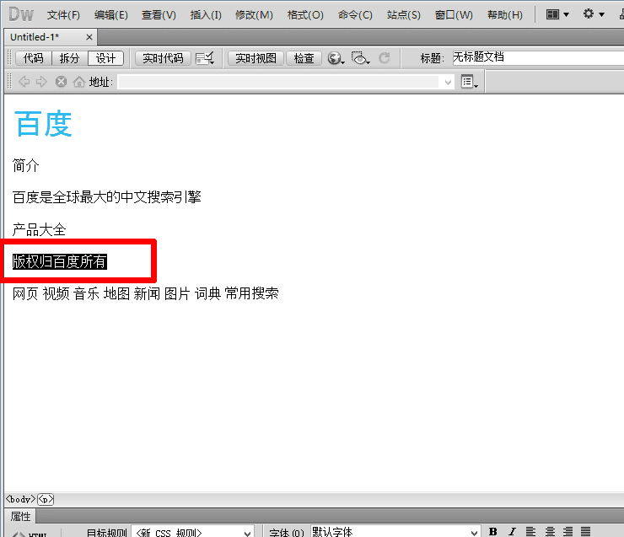Open the 编辑(E) menu
The height and width of the screenshot is (537, 624).
[111, 14]
